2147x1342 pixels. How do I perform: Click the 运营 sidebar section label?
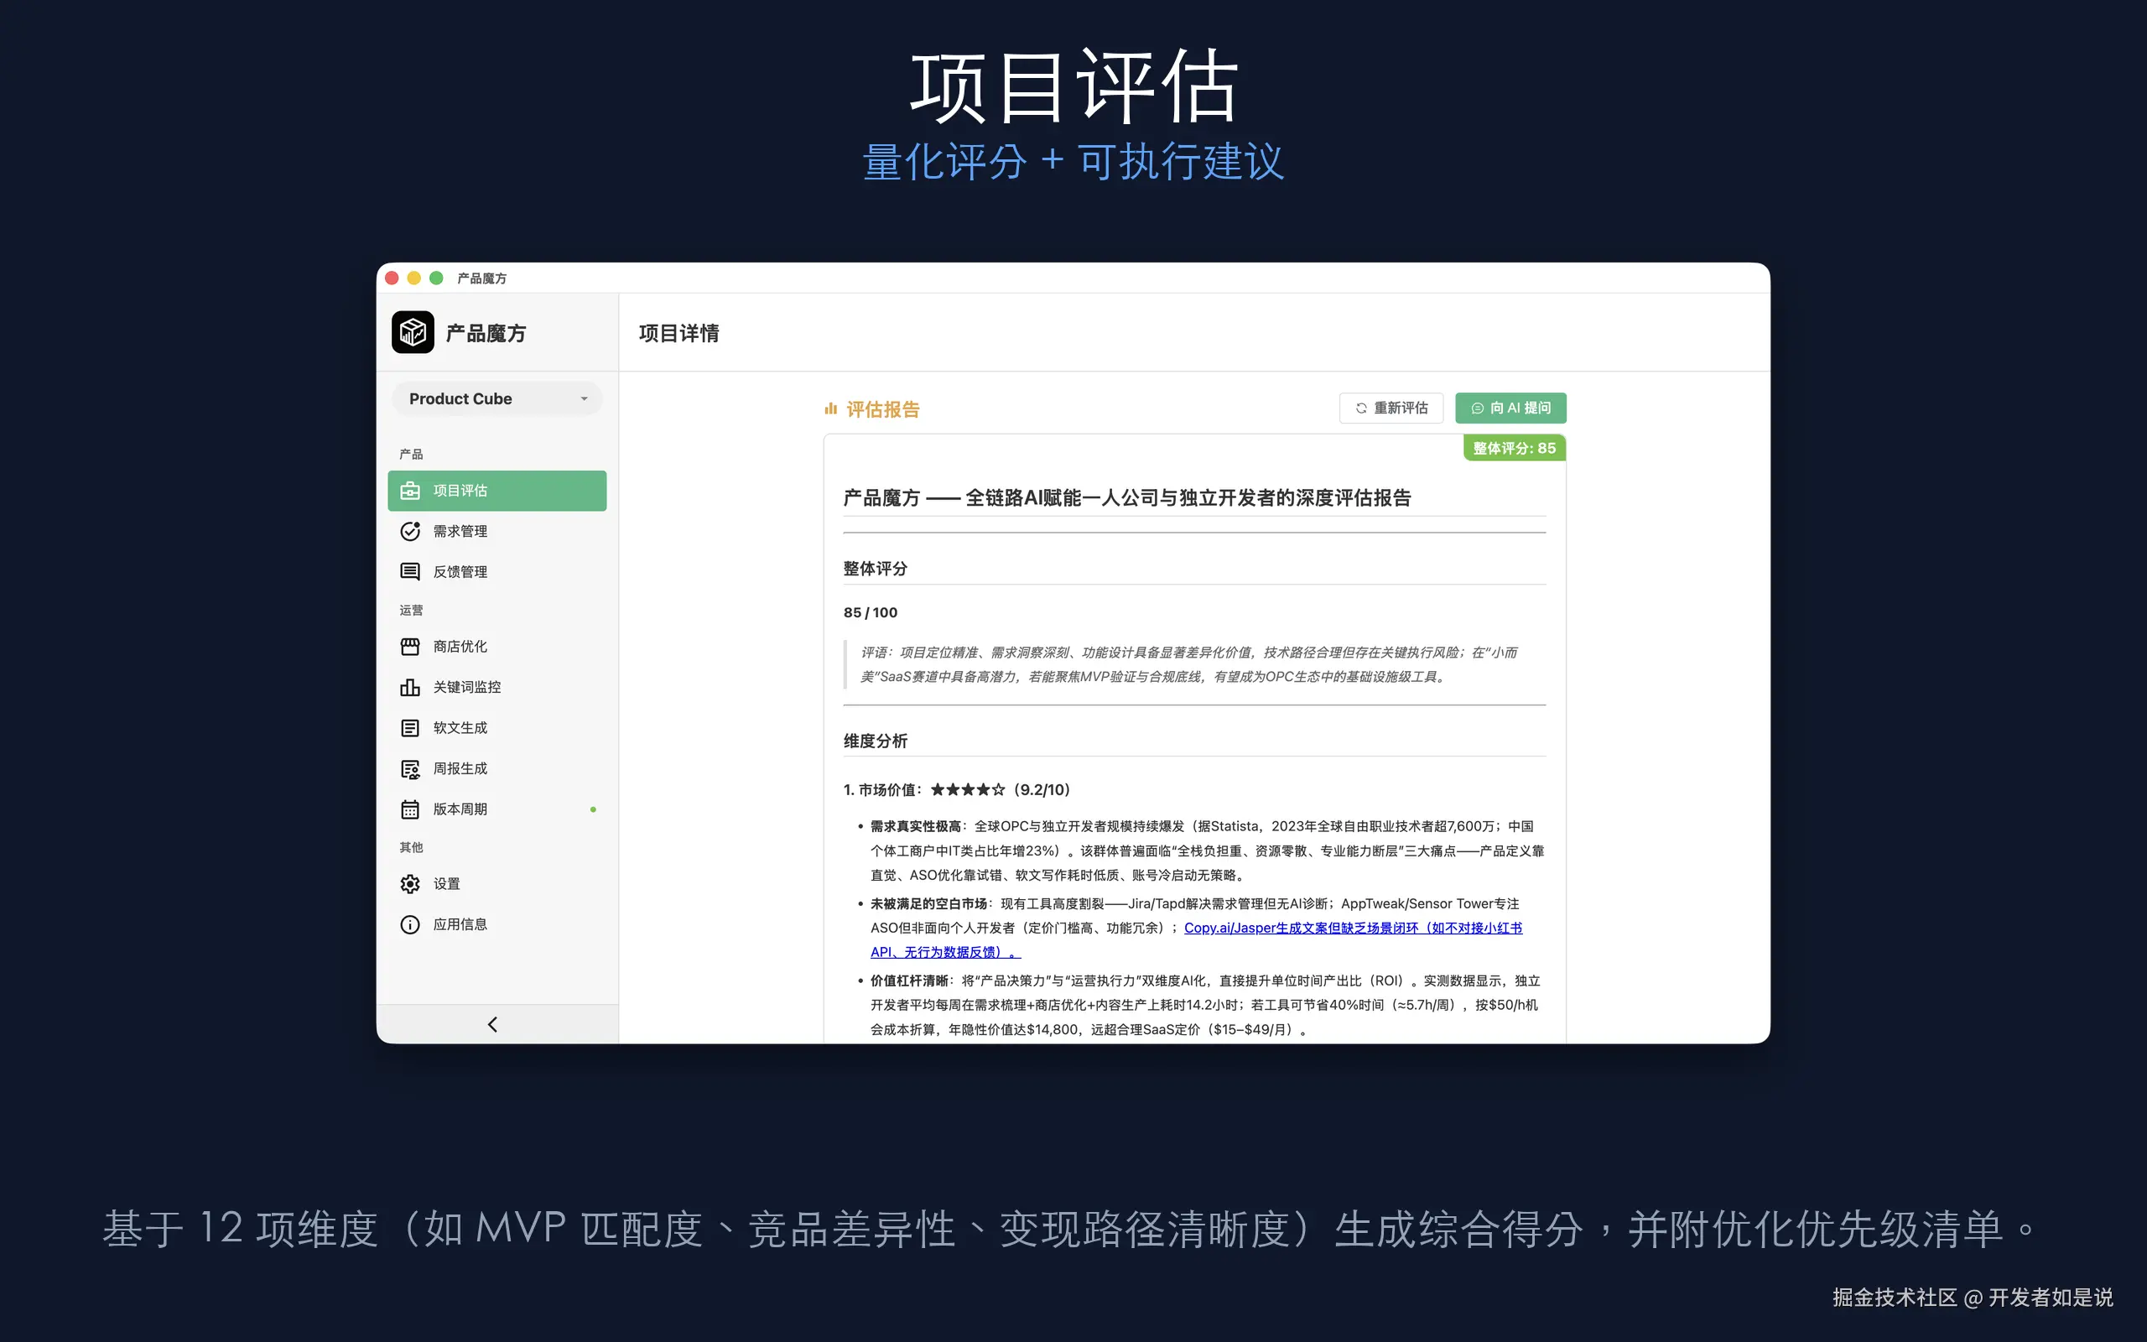411,610
